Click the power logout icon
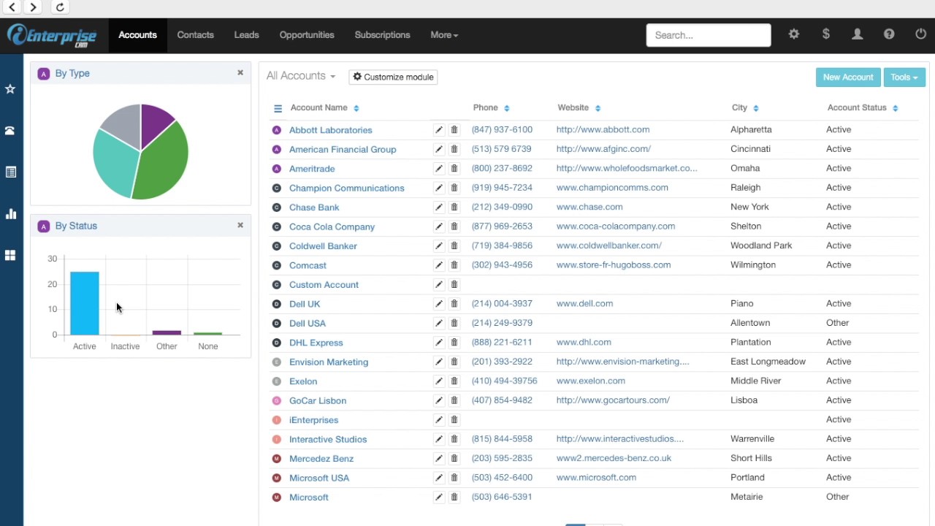 coord(920,34)
